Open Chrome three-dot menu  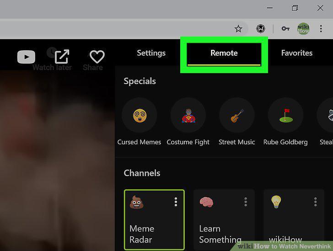point(321,29)
